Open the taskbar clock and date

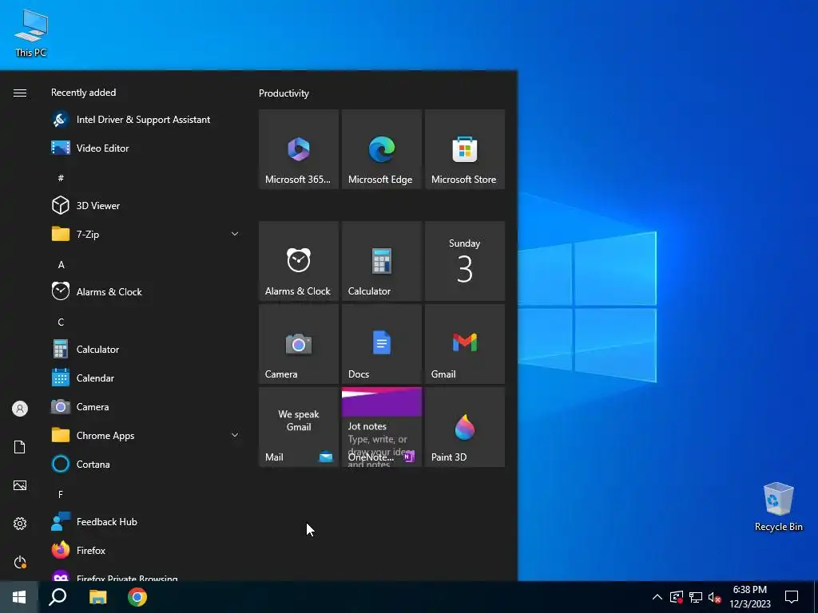point(749,597)
